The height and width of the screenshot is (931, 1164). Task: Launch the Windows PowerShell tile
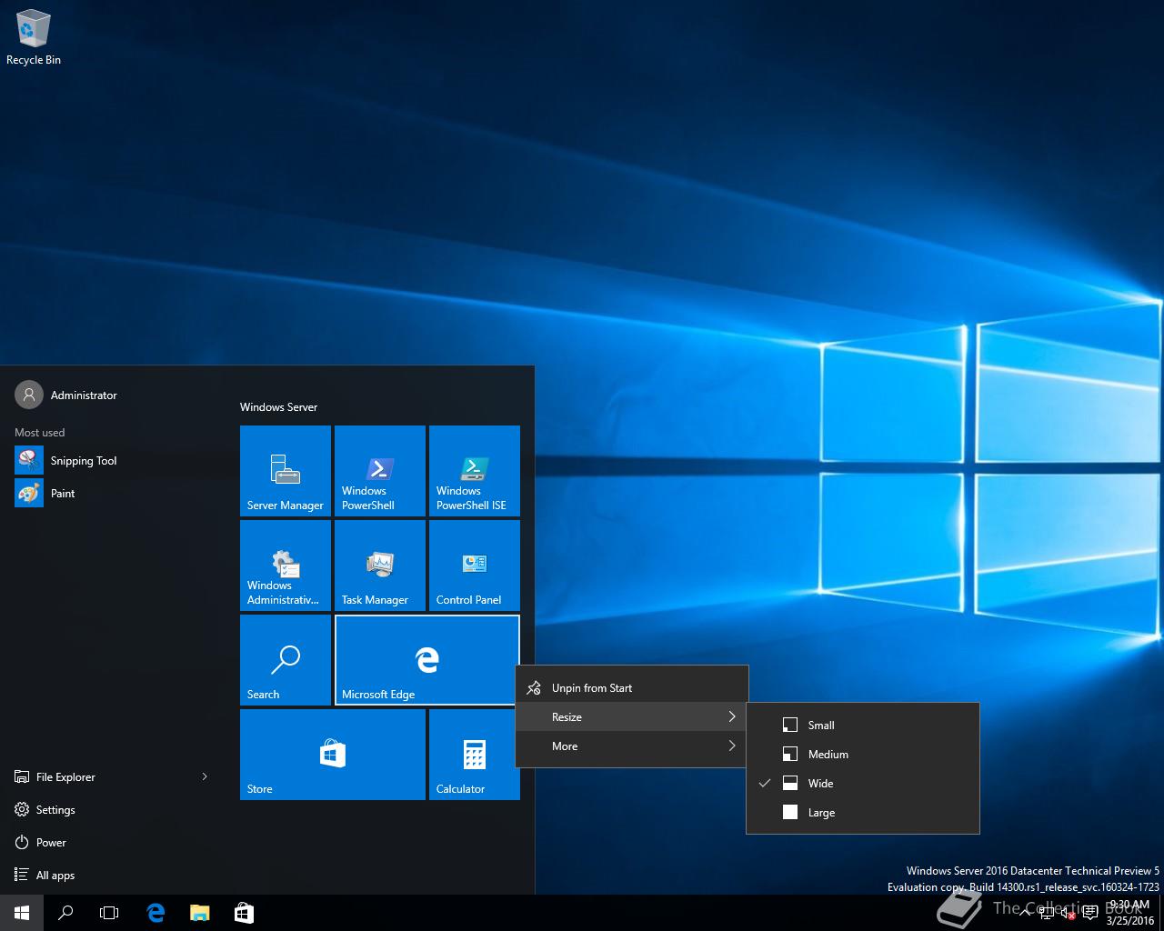click(380, 471)
